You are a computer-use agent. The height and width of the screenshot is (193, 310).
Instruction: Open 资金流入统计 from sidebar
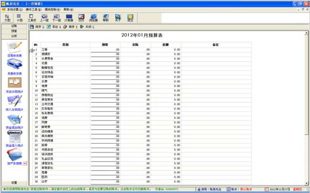point(15,139)
